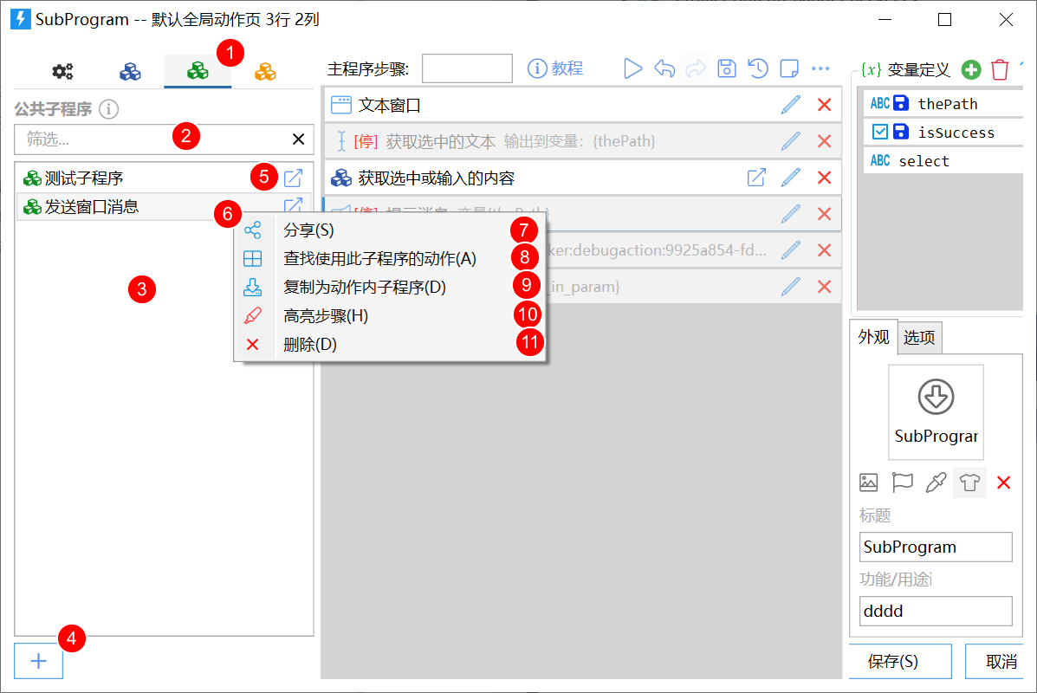This screenshot has height=693, width=1037.
Task: Delete variable with the red trash icon
Action: [x=1000, y=69]
